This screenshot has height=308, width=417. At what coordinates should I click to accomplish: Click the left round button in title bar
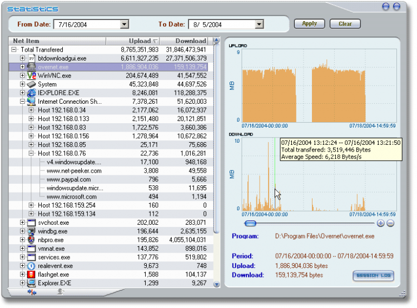click(386, 6)
